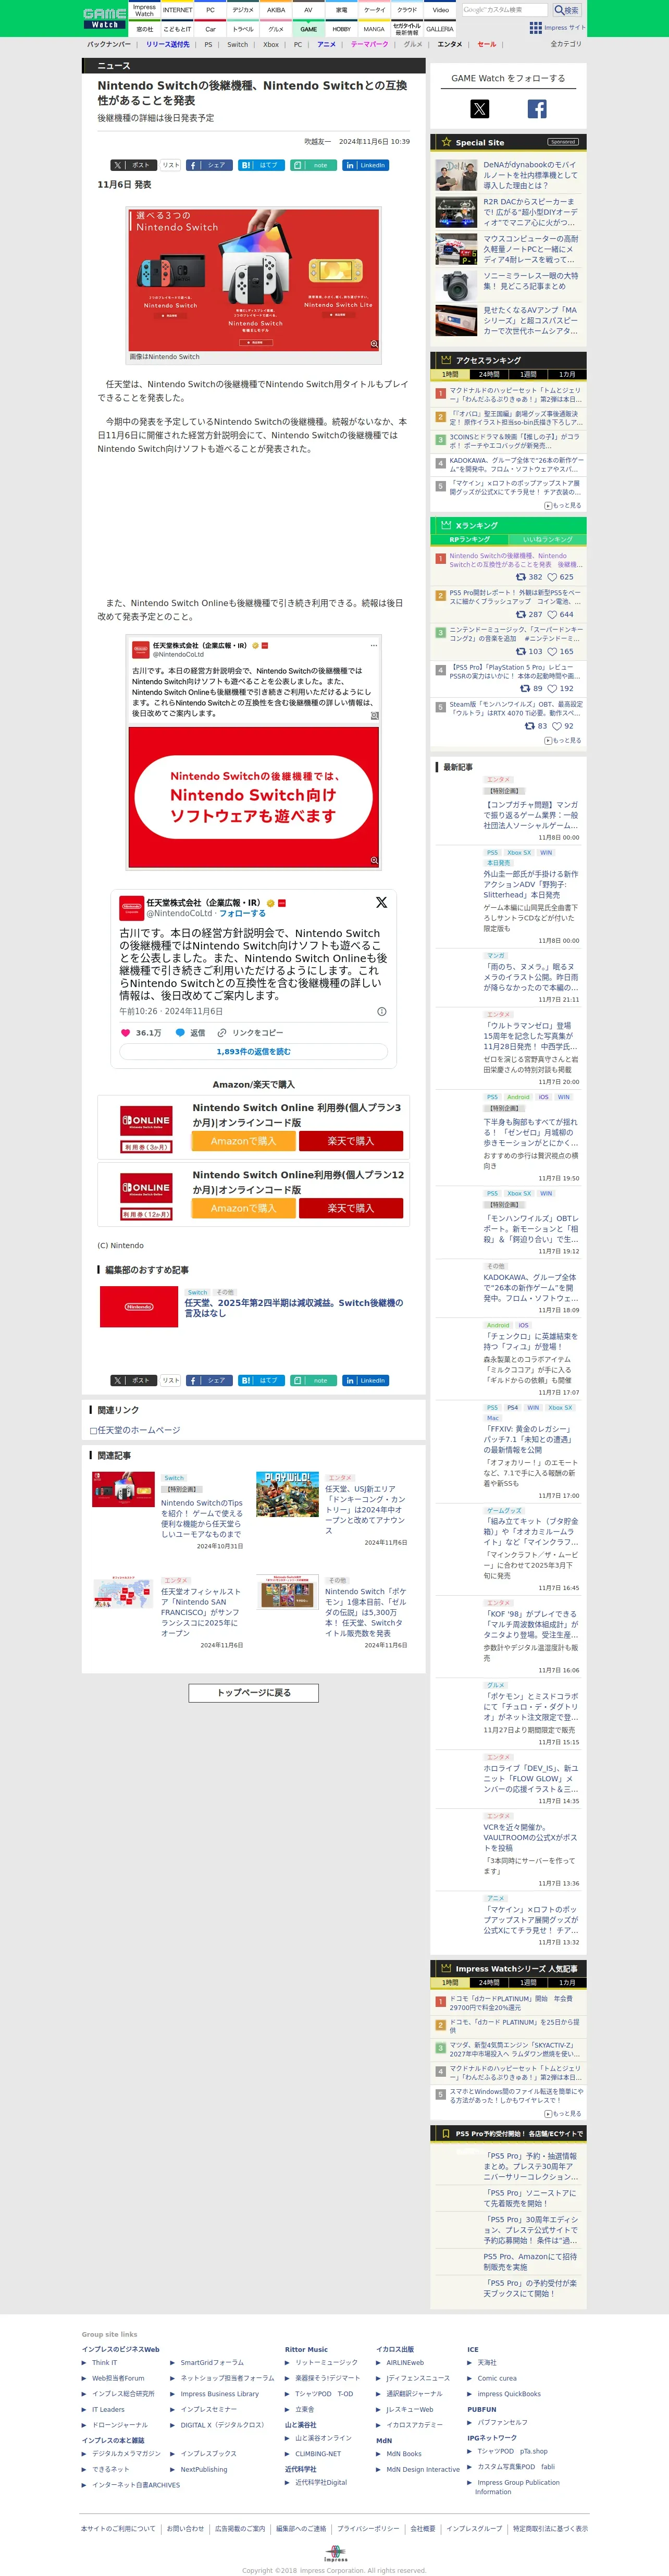Open GAME Watch logo home link
The height and width of the screenshot is (2576, 669).
pos(104,18)
